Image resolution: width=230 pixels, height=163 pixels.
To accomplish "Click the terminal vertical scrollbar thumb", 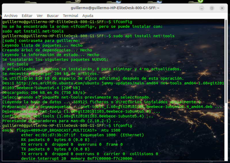I will coord(226,61).
